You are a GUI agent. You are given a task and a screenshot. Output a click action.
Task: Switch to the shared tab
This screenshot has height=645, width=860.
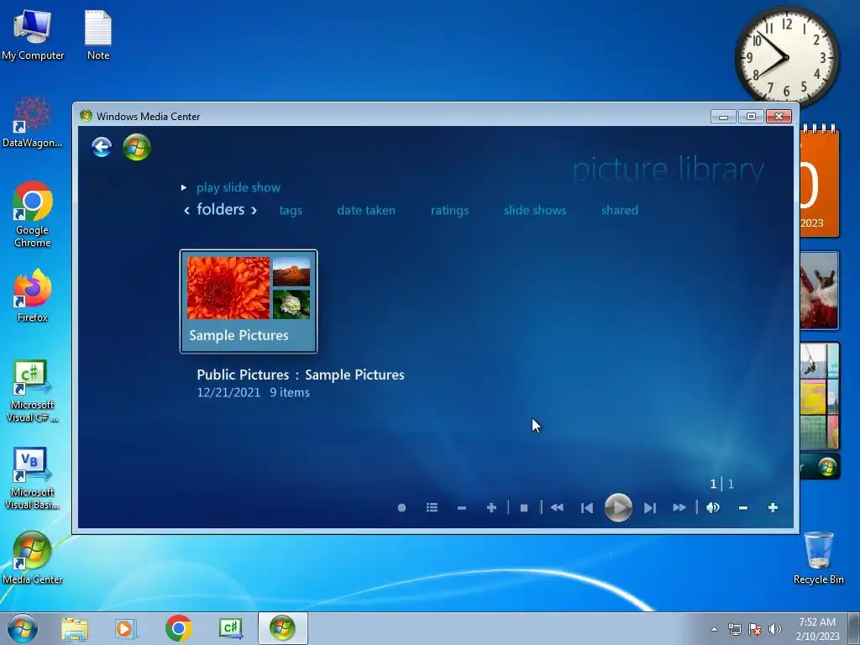(x=619, y=210)
